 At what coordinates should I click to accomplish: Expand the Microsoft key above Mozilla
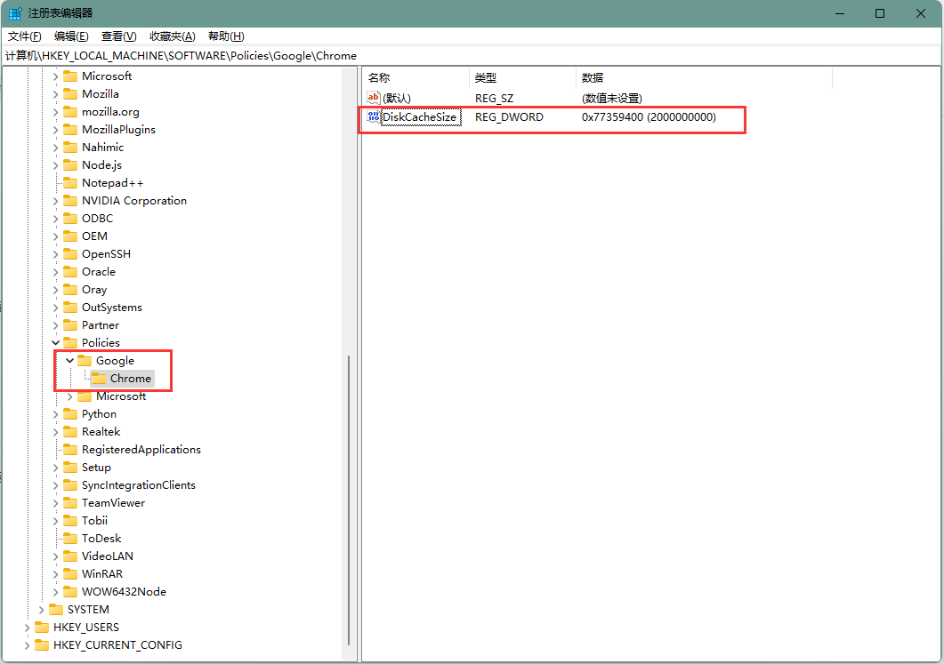tap(55, 76)
